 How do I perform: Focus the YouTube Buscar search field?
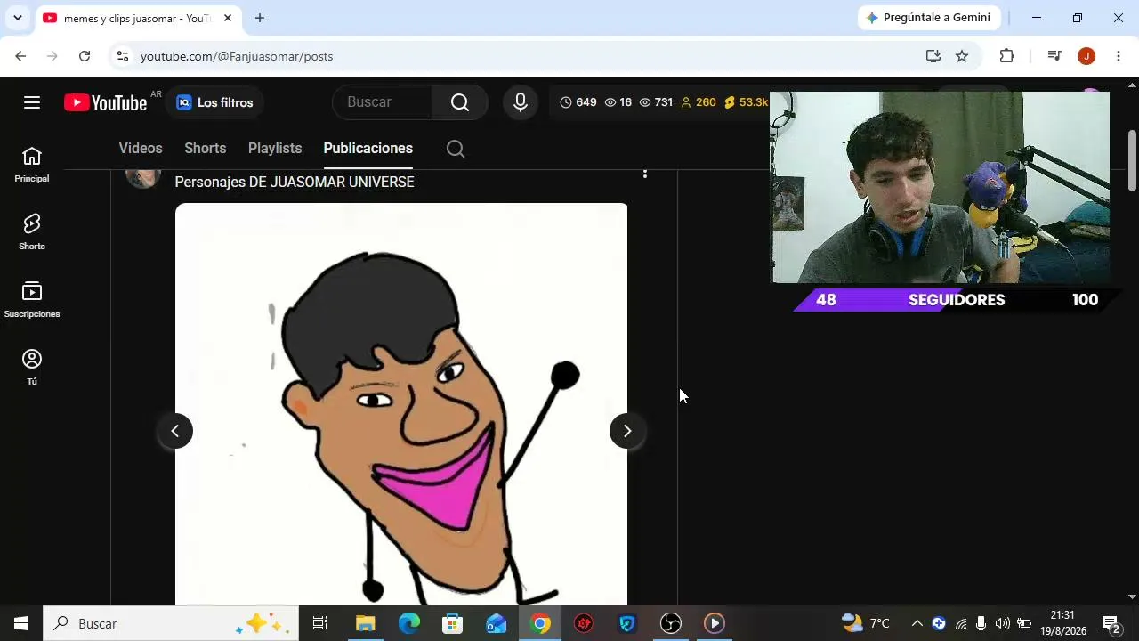[383, 102]
